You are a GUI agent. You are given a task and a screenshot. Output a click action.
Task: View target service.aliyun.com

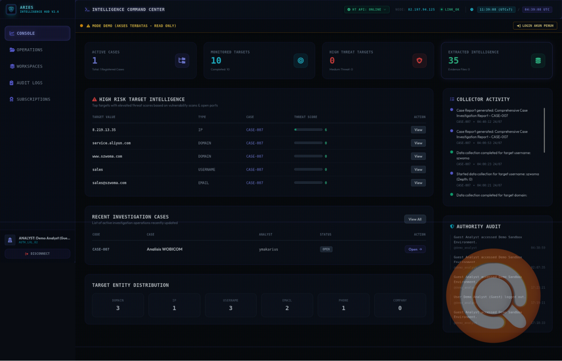click(418, 143)
